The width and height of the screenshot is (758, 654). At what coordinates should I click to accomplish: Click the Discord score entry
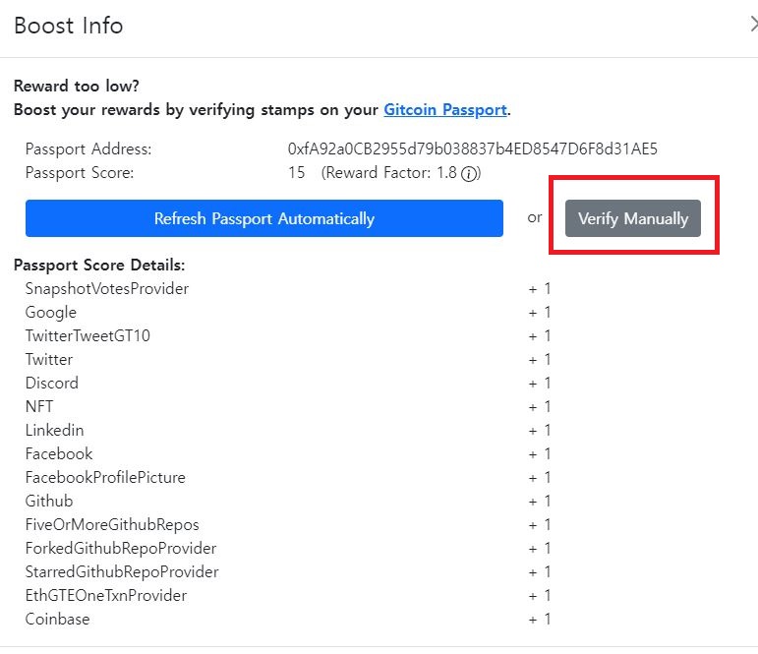pyautogui.click(x=52, y=383)
